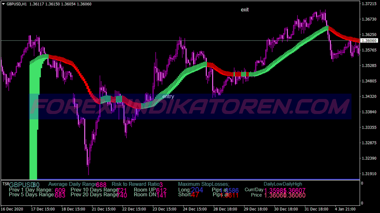This screenshot has height=213, width=380.
Task: Click the TSR indicator name label
Action: (x=5, y=184)
